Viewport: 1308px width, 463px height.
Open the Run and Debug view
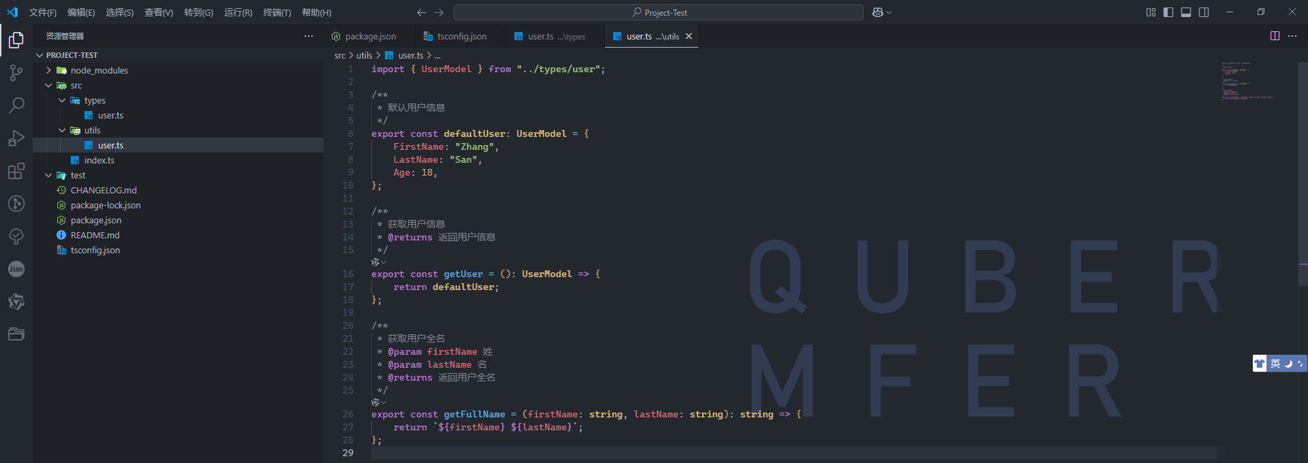click(x=16, y=138)
